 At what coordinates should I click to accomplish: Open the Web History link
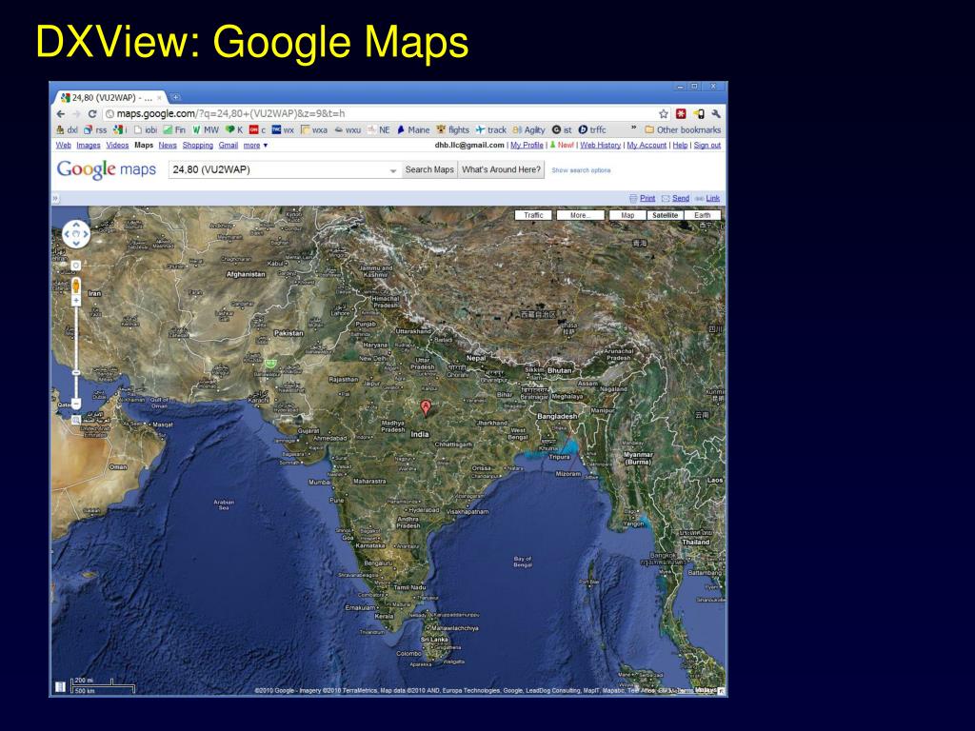(600, 146)
